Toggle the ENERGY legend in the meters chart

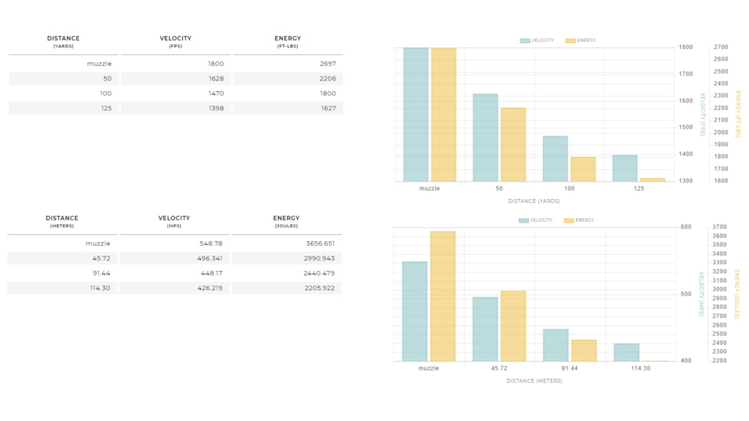[579, 220]
